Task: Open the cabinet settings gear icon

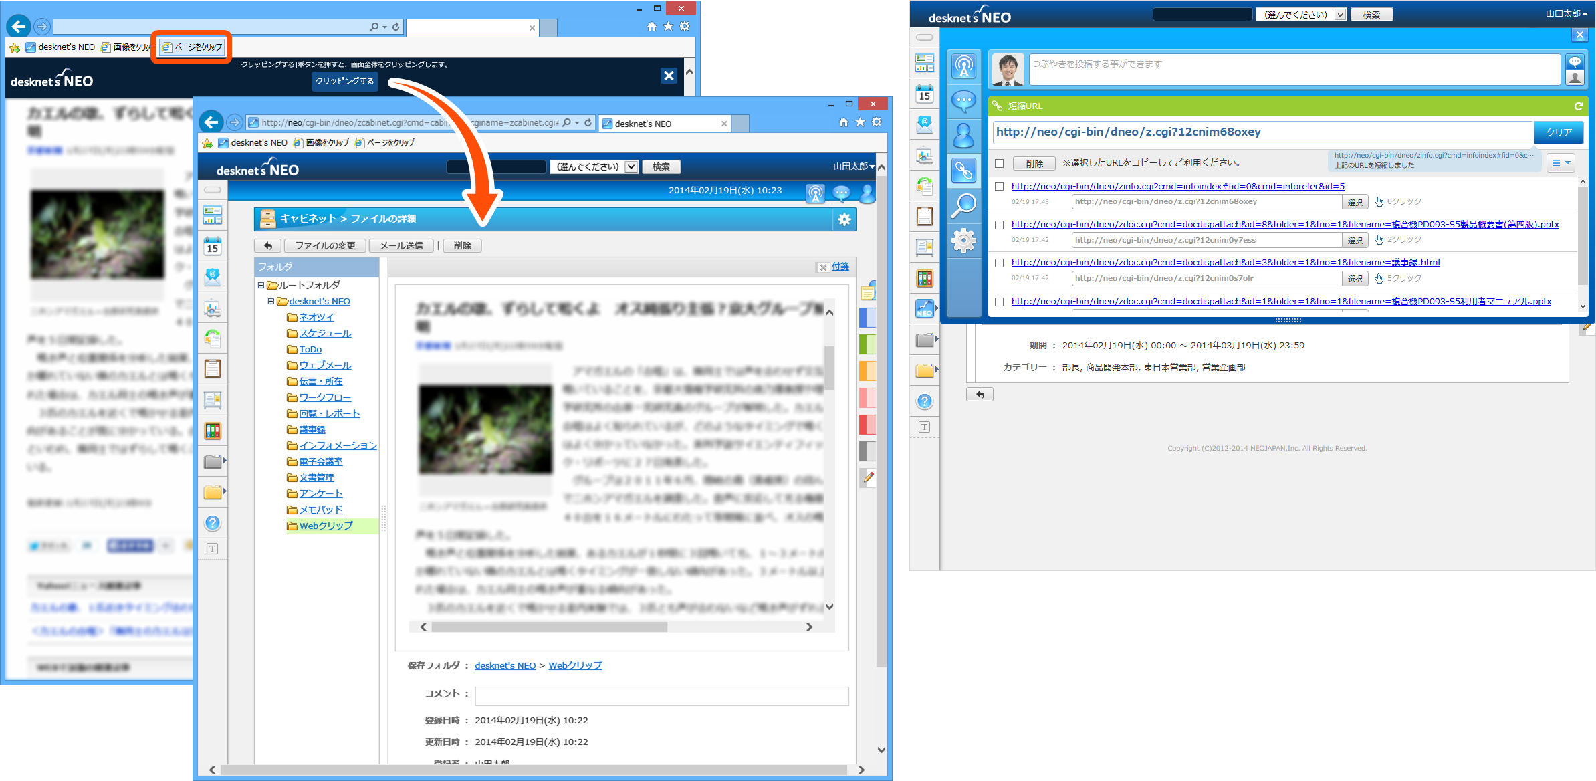Action: pyautogui.click(x=844, y=219)
